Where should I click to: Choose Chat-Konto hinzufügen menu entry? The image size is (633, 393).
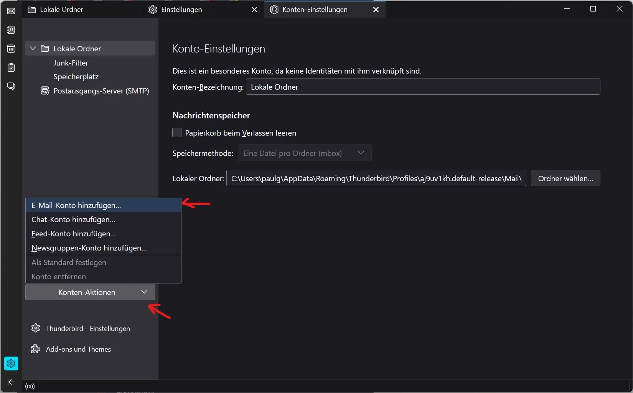coord(103,219)
